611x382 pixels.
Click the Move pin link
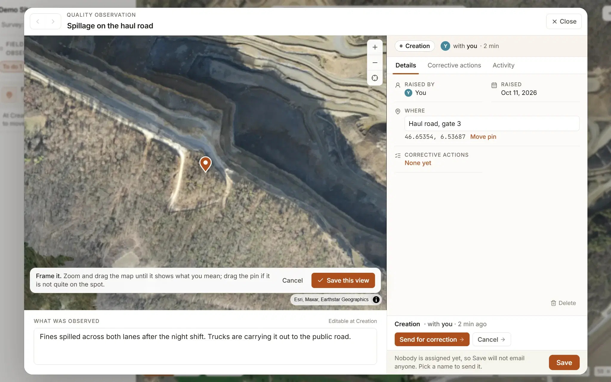click(x=483, y=137)
